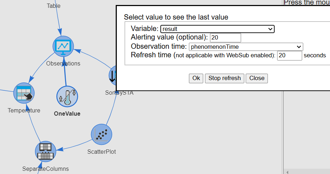This screenshot has height=174, width=330.
Task: Expand the Observation time phenomenonTime dropdown
Action: point(246,47)
